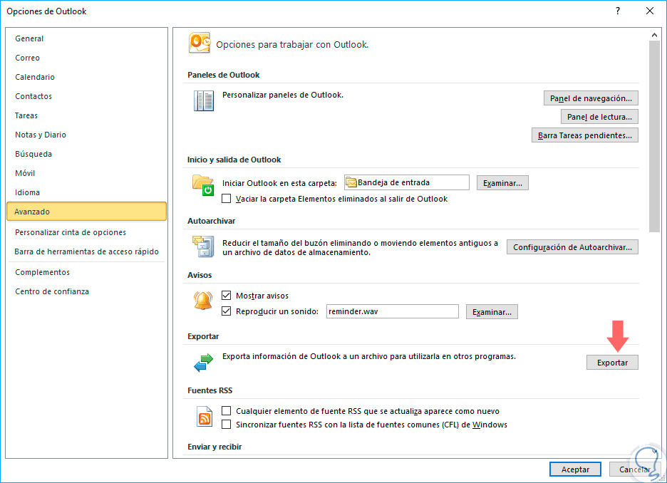
Task: Open Personalizar cinta de opciones
Action: [86, 232]
